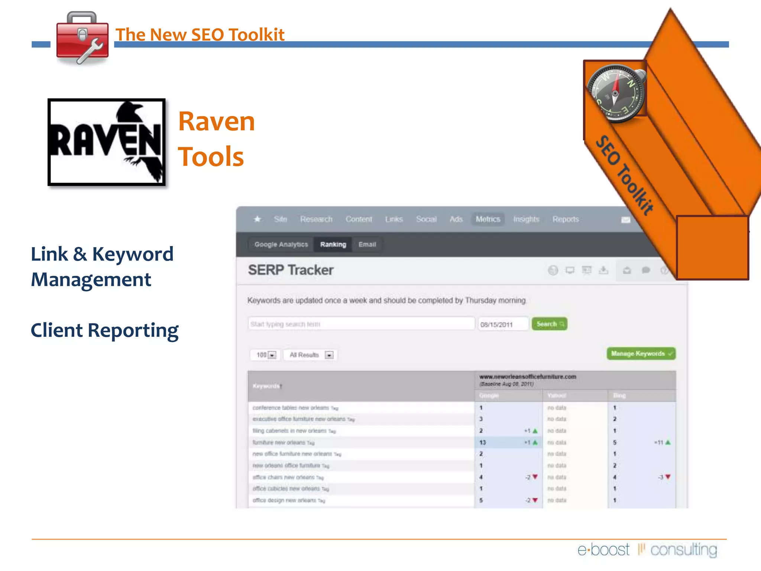761x571 pixels.
Task: Click the open-envelope inbox icon in SERP toolbar
Action: click(627, 270)
